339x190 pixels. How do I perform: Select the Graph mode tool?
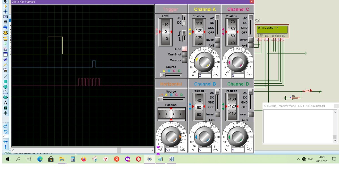click(x=5, y=49)
